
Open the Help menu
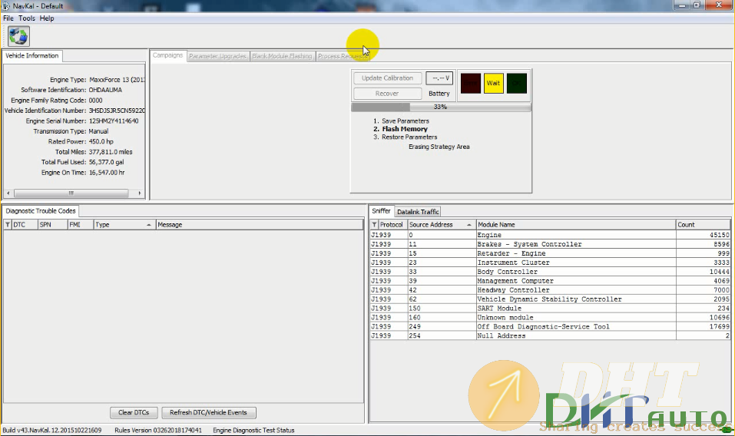(46, 18)
